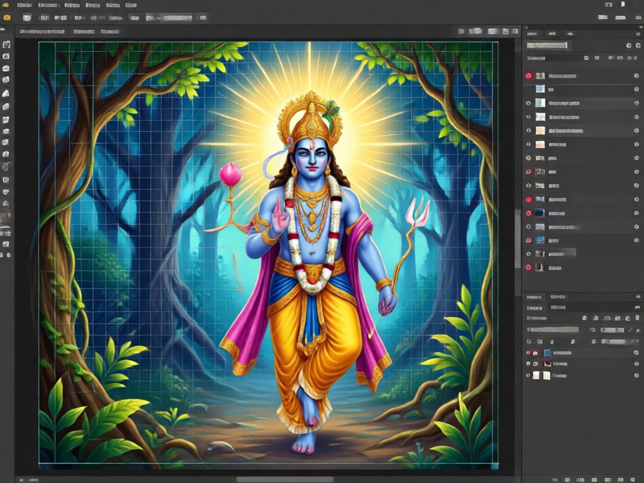Switch to the third tab of the right panel
This screenshot has width=644, height=483.
point(570,34)
